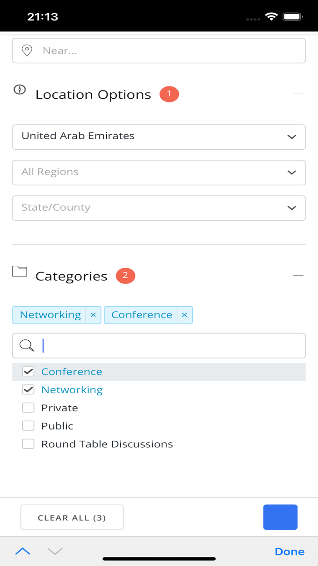Click the Location Options globe icon
This screenshot has width=318, height=566.
point(20,90)
